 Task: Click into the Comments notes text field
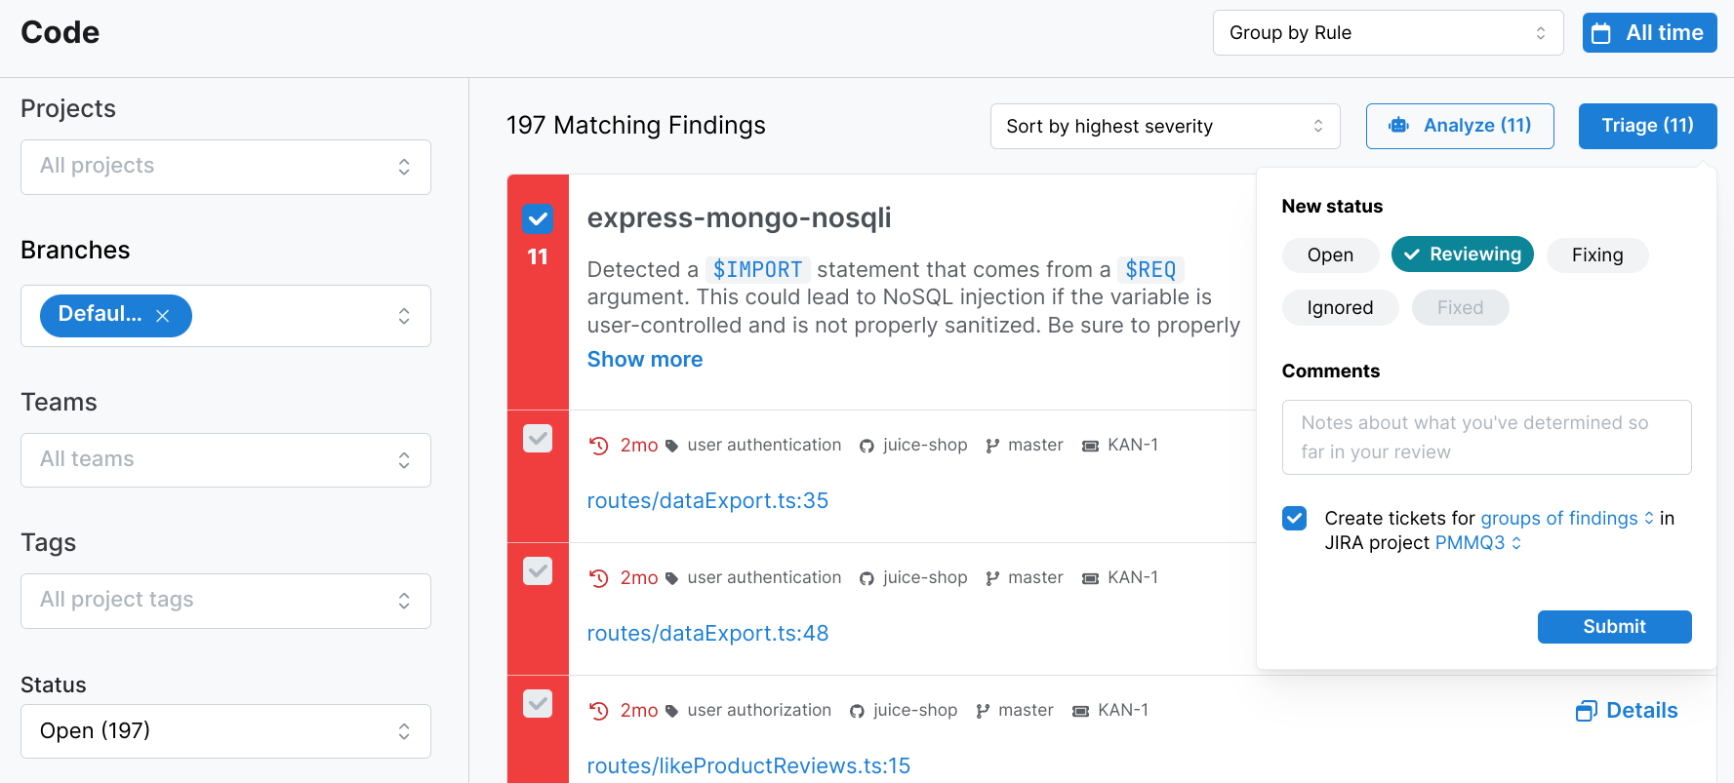coord(1485,437)
